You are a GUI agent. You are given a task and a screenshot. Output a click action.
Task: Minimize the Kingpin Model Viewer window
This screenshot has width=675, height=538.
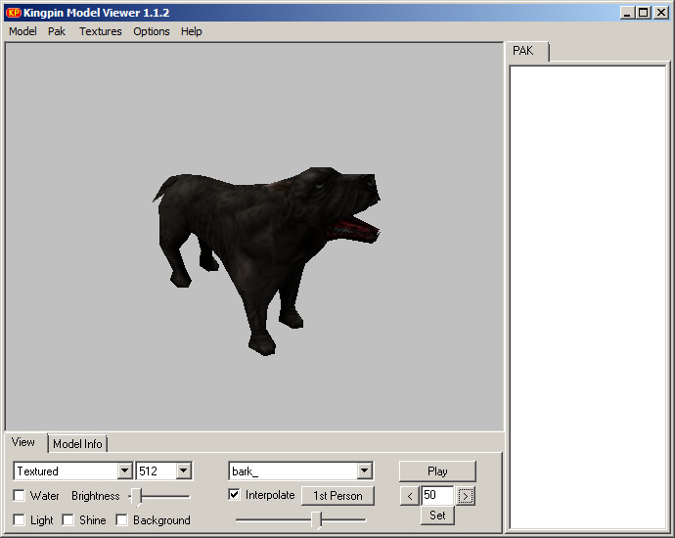(x=627, y=13)
